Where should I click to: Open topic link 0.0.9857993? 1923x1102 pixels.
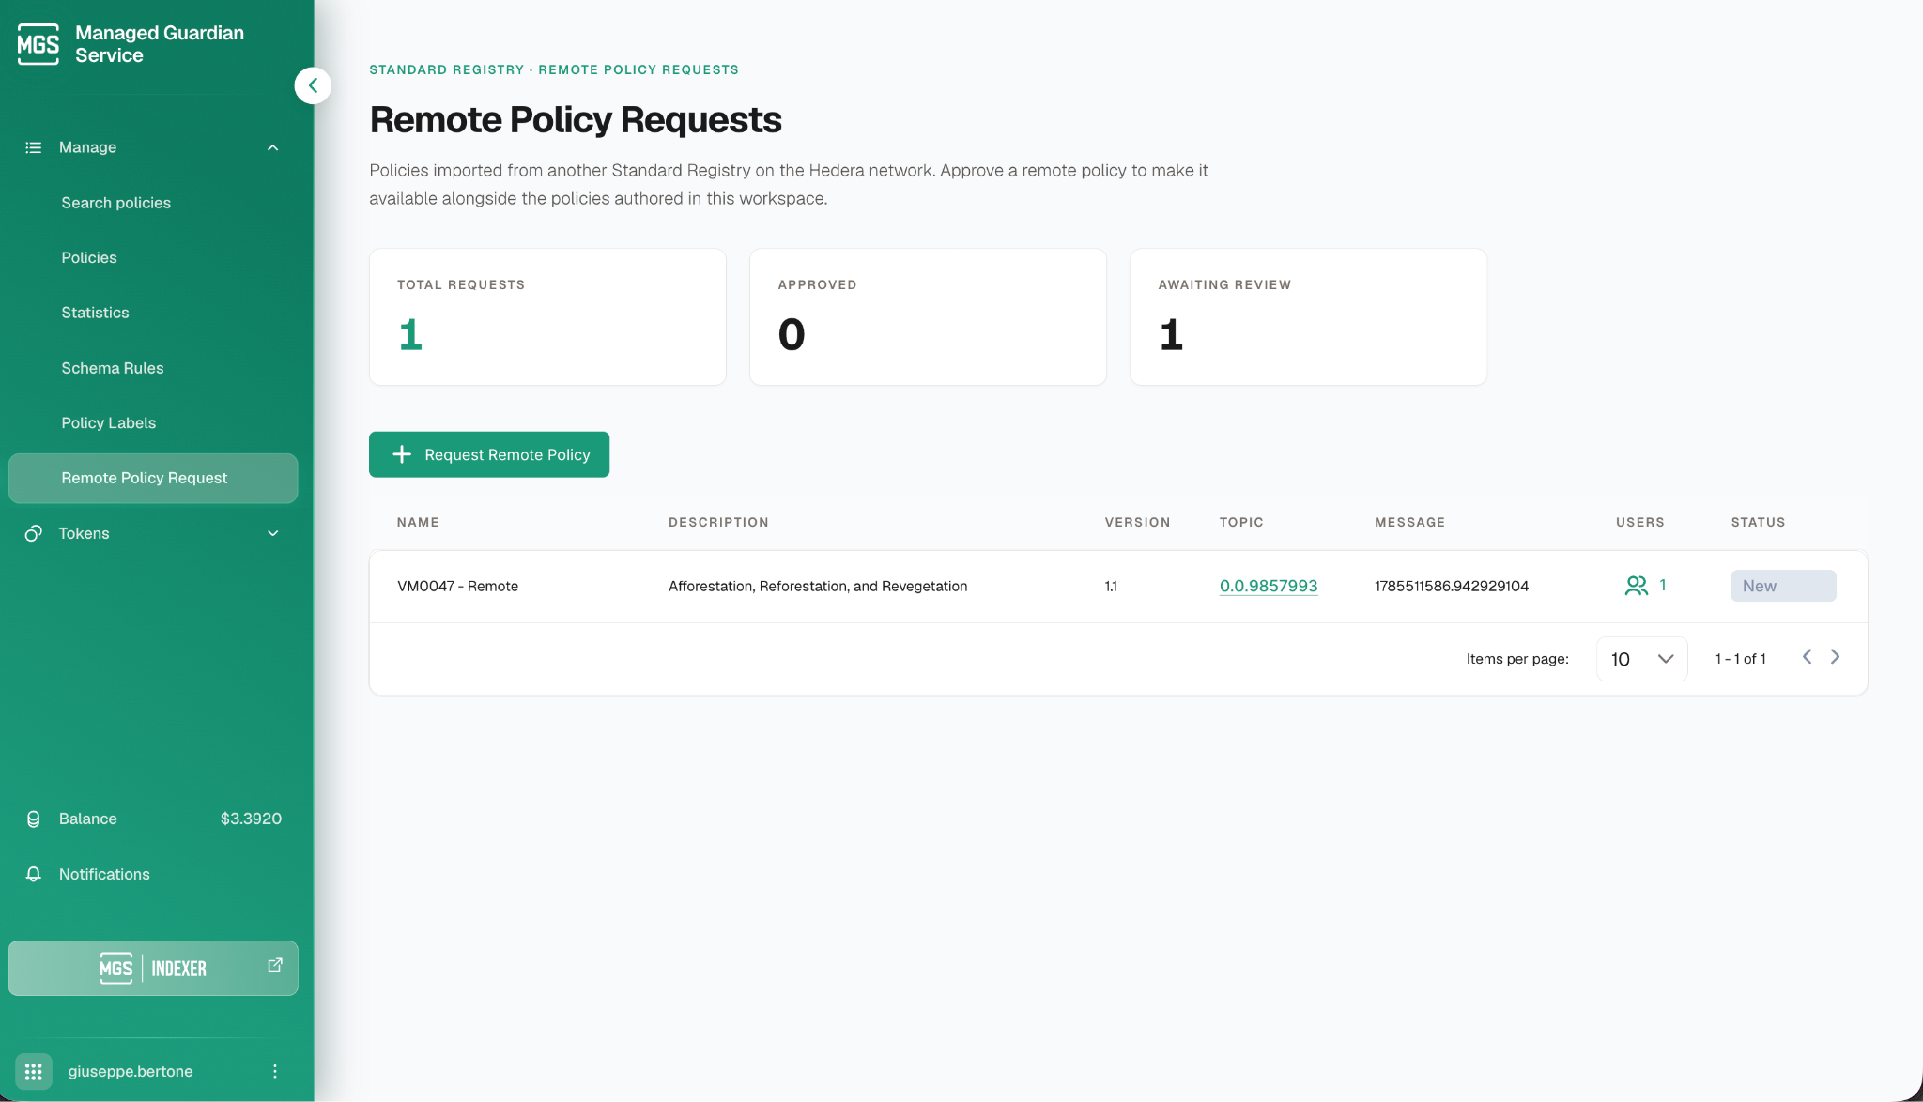click(1269, 586)
